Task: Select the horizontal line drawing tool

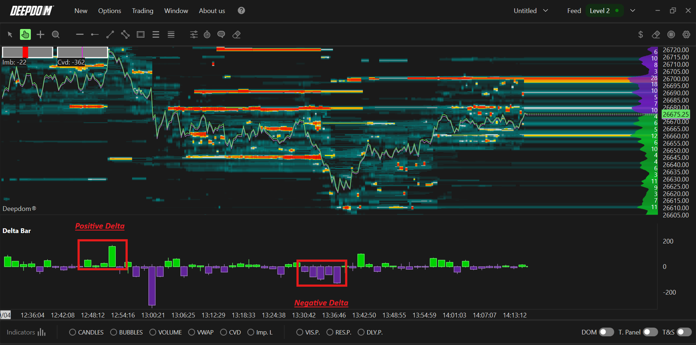Action: coord(80,34)
